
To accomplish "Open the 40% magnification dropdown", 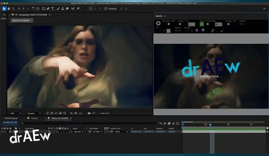I will [x=16, y=113].
